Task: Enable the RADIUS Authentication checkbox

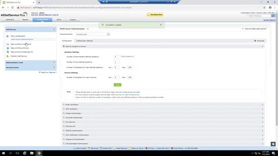Action: 64,130
